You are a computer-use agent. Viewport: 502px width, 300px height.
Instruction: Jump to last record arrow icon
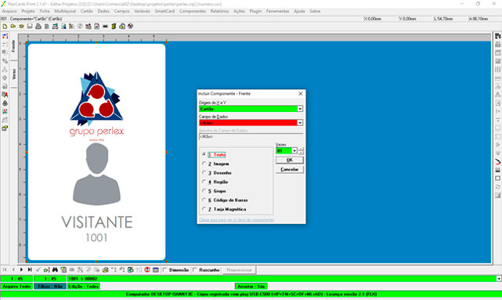click(x=30, y=270)
